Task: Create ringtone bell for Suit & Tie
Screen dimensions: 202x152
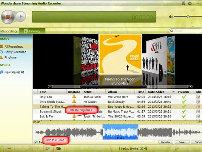Action: [74, 116]
